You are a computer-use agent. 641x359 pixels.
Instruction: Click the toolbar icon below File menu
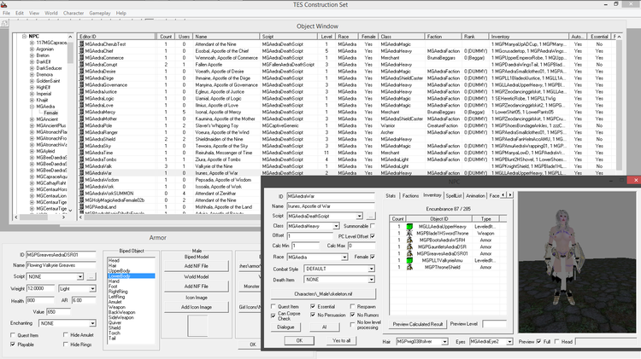(x=4, y=24)
